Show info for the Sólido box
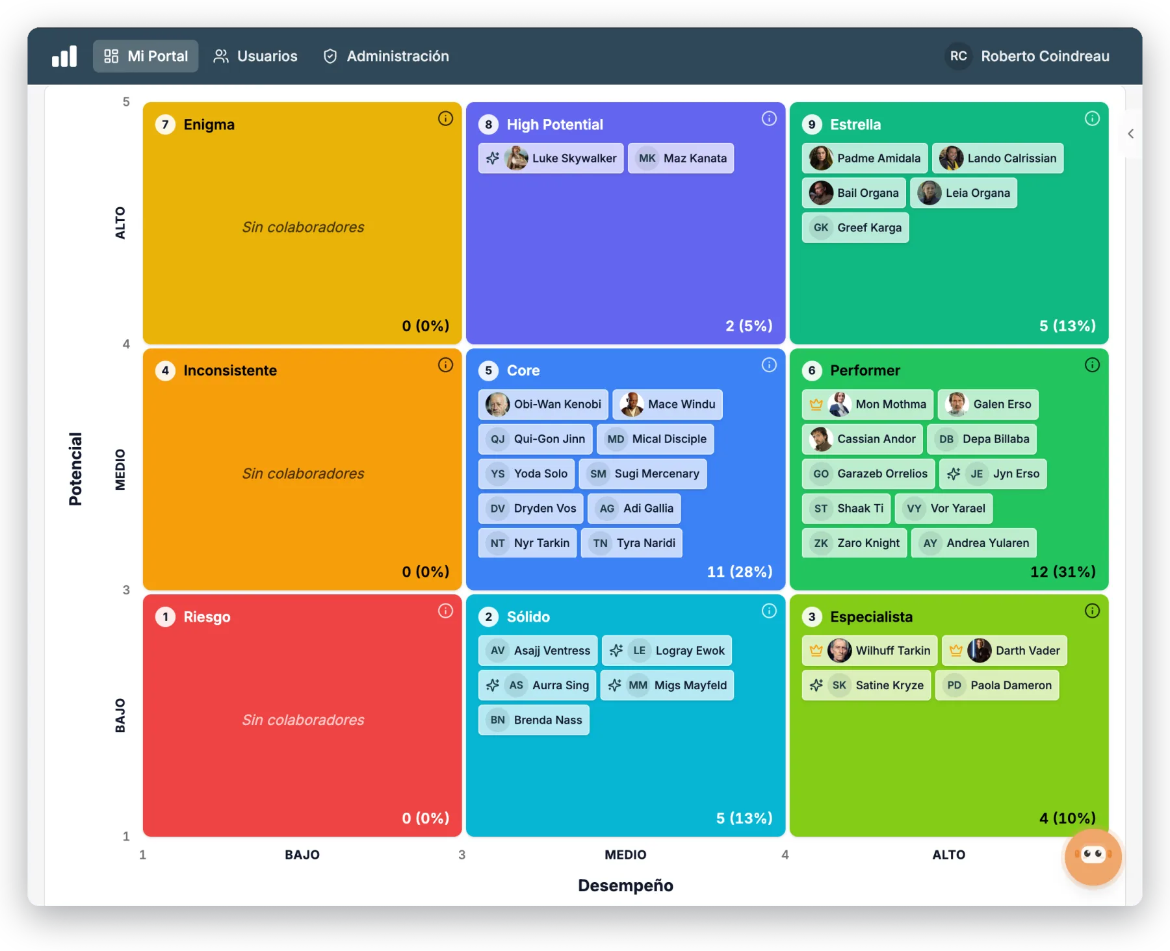1170x951 pixels. tap(769, 611)
